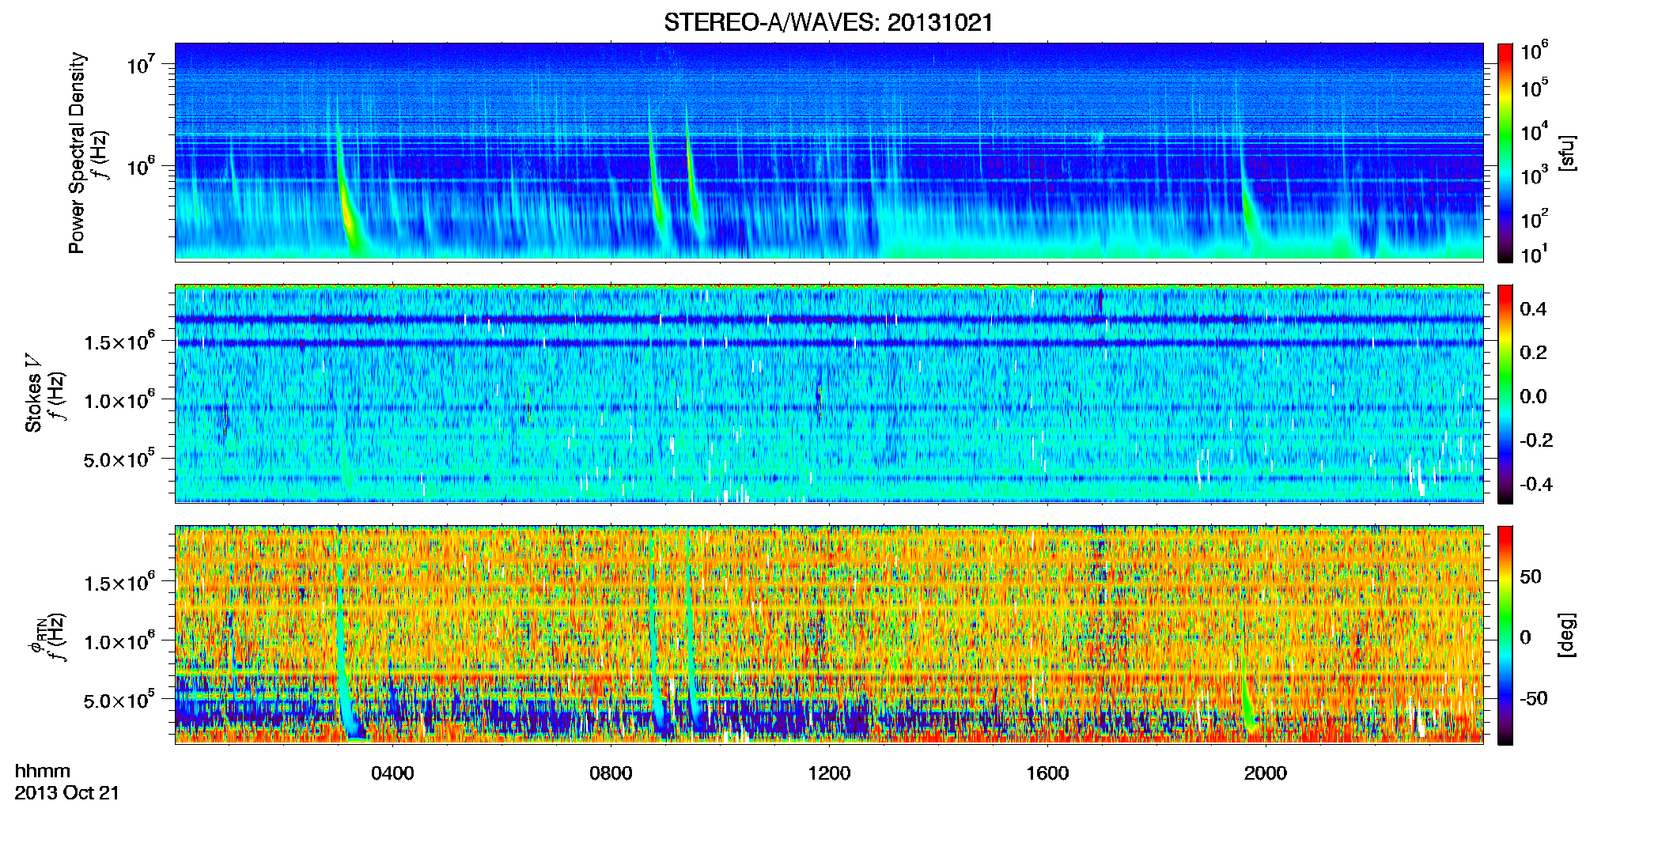Open the φ RTN direction spectrogram panel
The image size is (1658, 854).
tap(828, 634)
